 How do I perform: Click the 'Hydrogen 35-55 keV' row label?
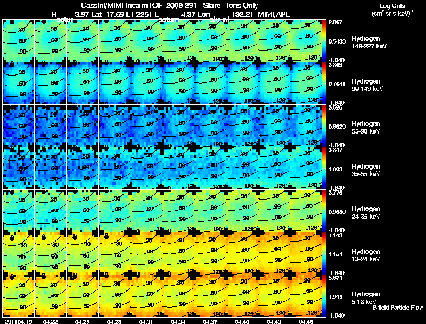click(366, 170)
